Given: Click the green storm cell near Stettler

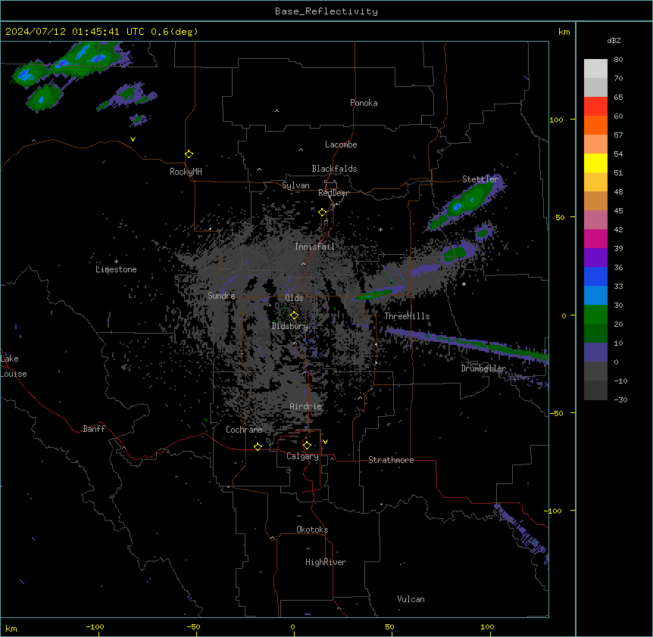Looking at the screenshot, I should pyautogui.click(x=467, y=202).
